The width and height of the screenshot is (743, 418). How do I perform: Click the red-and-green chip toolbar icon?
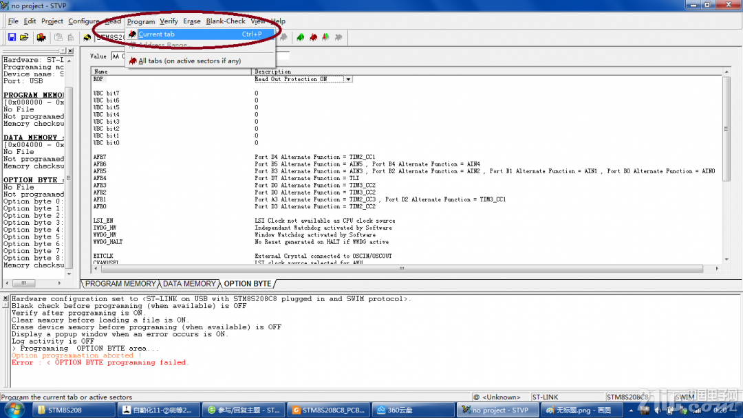click(325, 37)
